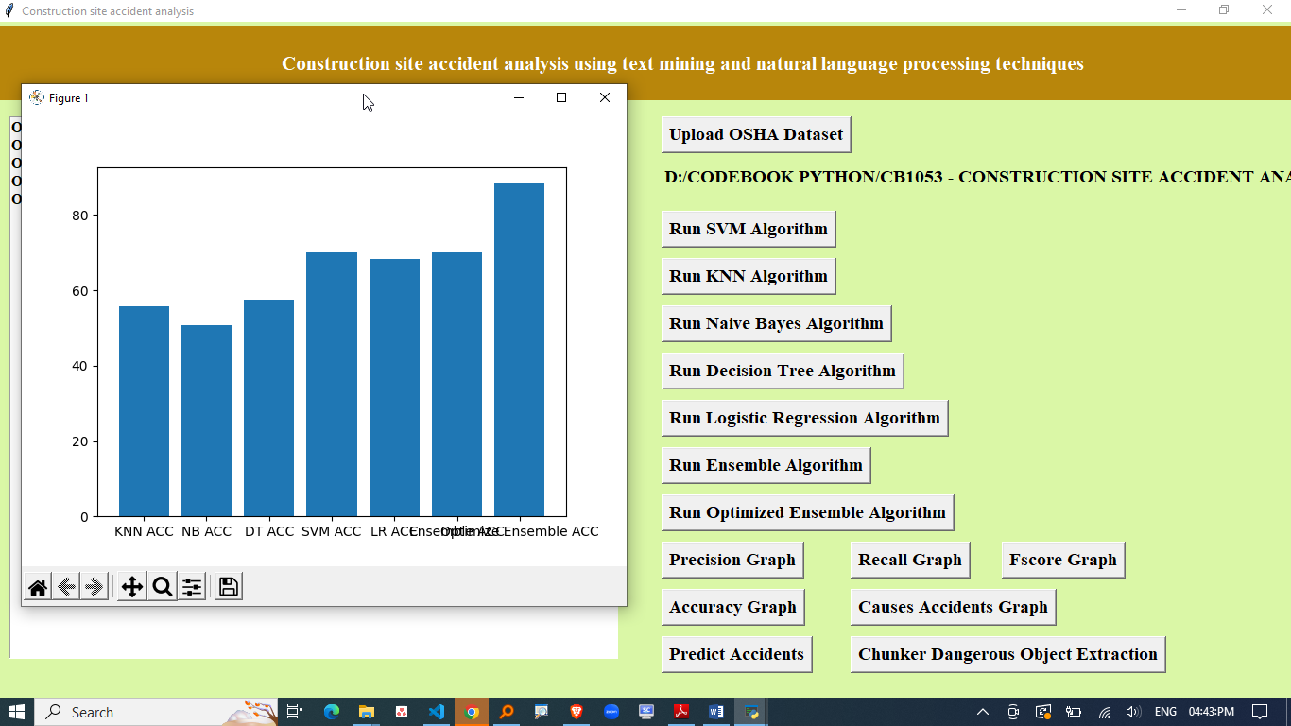Viewport: 1291px width, 726px height.
Task: Click Chunker Dangerous Object Extraction button
Action: coord(1007,654)
